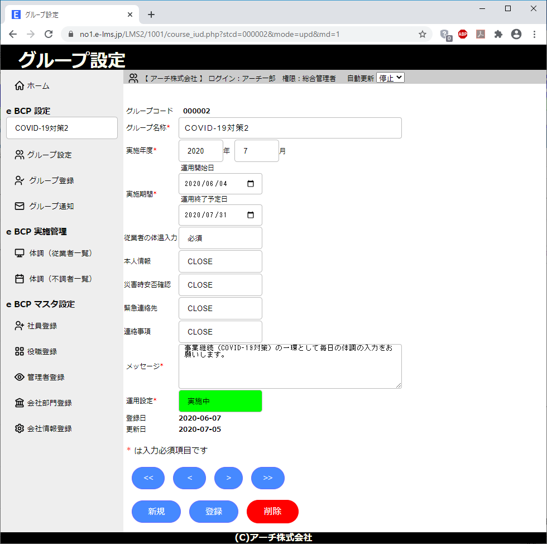
Task: Click the グループ名称 text field
Action: [290, 128]
